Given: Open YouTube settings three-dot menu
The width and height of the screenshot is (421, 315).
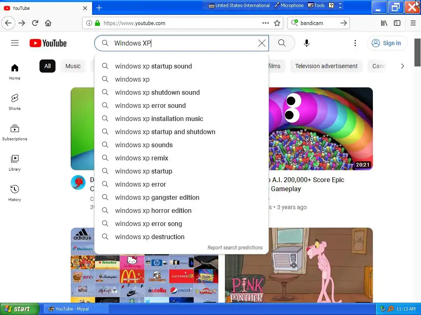Looking at the screenshot, I should [355, 43].
